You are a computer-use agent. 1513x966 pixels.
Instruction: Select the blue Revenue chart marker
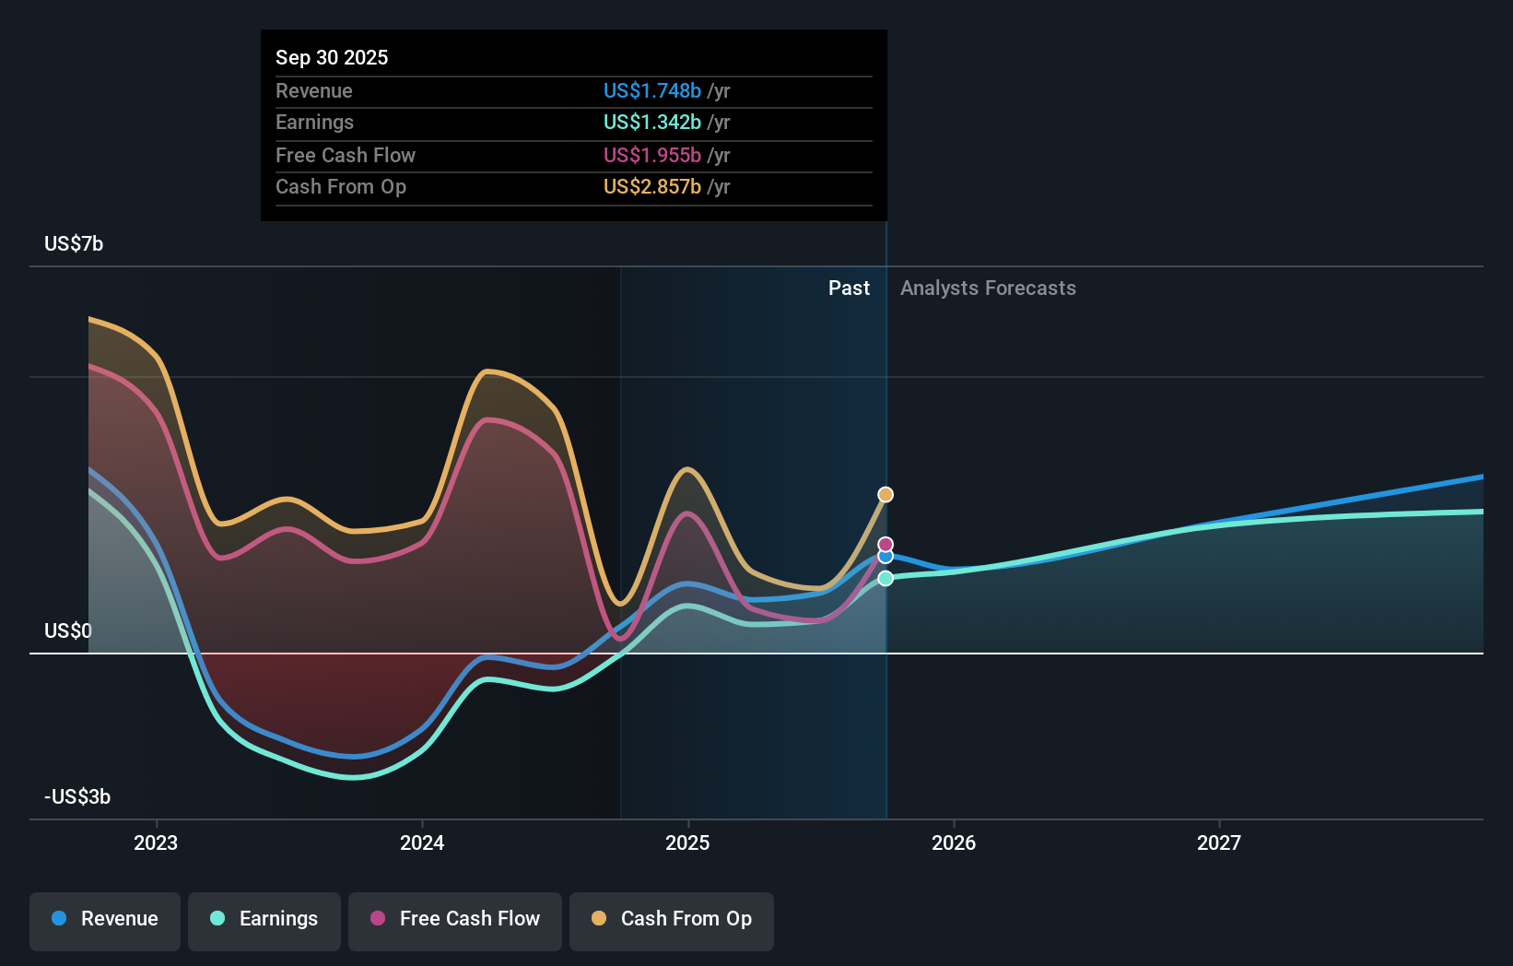[885, 558]
